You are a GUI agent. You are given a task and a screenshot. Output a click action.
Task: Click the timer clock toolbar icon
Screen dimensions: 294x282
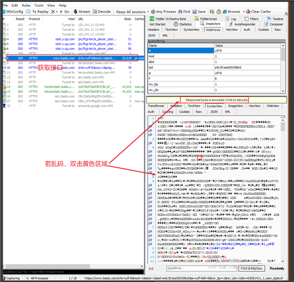[219, 12]
